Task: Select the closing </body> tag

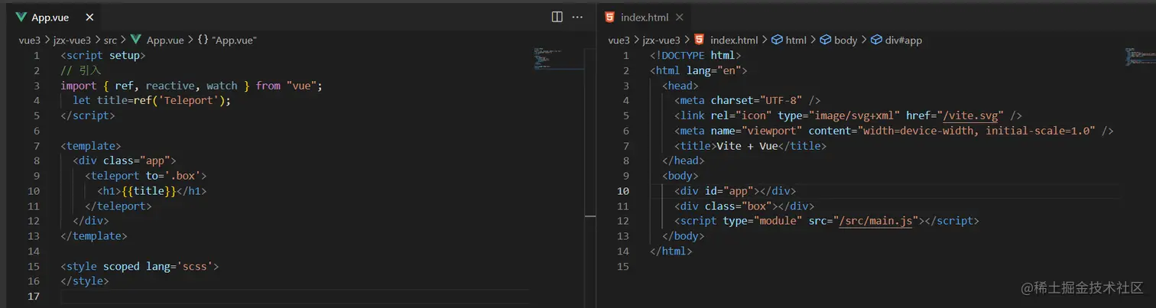Action: click(683, 236)
